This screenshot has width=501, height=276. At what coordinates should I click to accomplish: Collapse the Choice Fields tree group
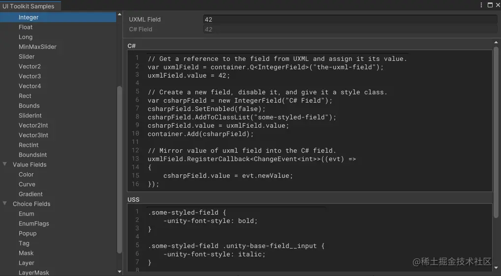(x=5, y=204)
